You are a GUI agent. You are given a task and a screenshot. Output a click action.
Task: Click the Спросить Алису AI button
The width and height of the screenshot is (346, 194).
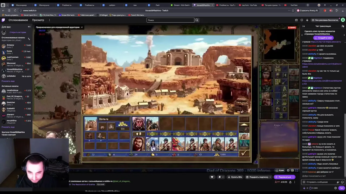click(x=307, y=11)
